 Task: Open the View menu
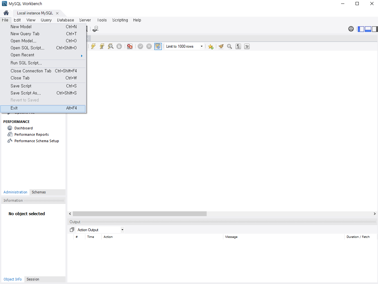pyautogui.click(x=31, y=20)
